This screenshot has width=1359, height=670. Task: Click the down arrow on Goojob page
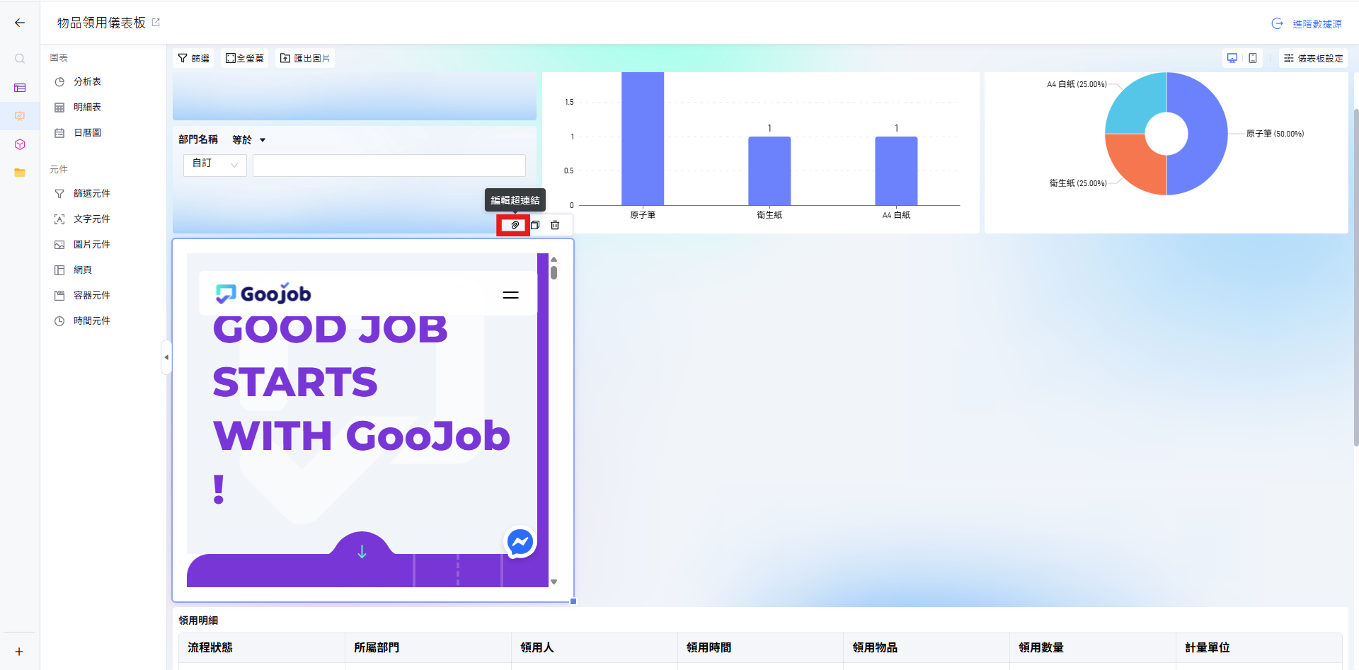point(362,551)
